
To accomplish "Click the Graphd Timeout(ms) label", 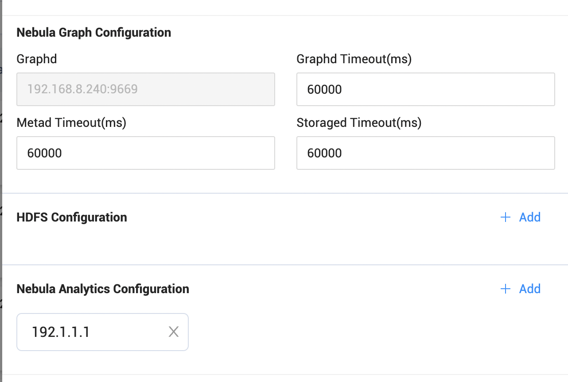I will 354,59.
